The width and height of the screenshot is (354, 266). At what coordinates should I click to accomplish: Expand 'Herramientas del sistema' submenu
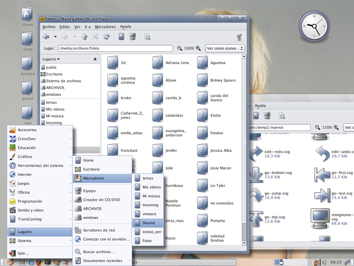[40, 166]
